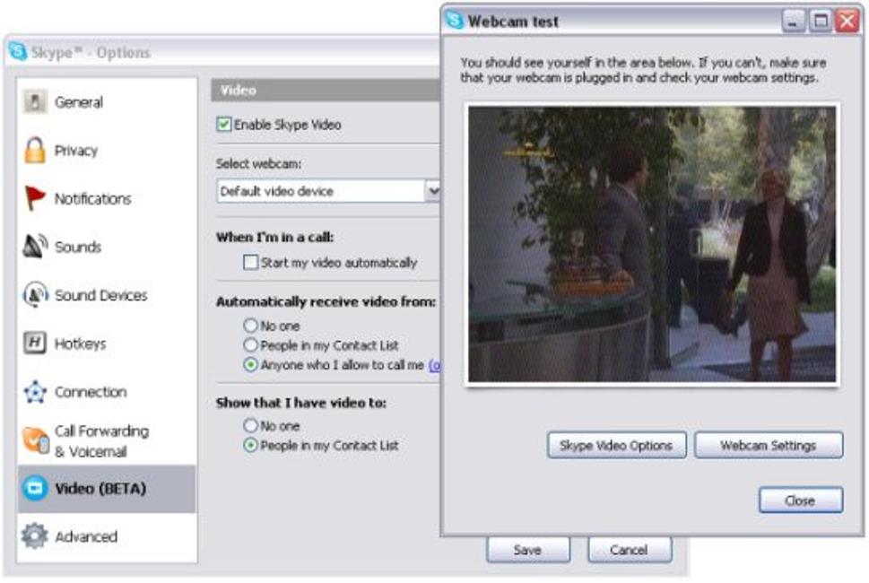The height and width of the screenshot is (583, 869).
Task: Click the Skype logo in Options title bar
Action: [18, 52]
